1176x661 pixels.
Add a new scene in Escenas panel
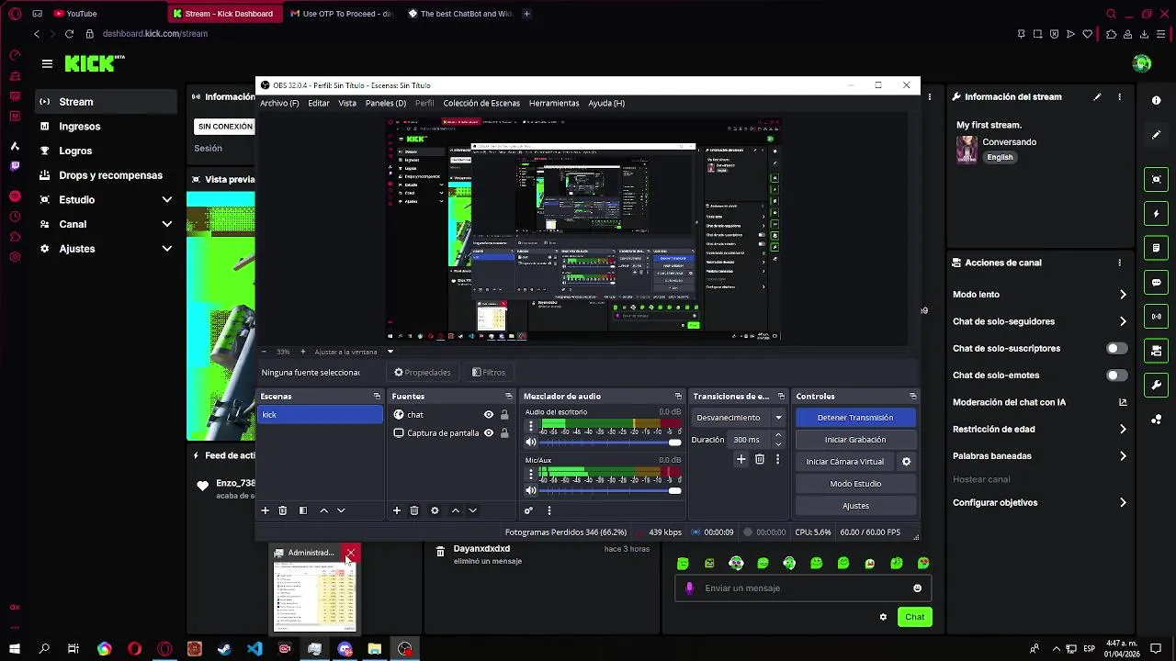266,510
